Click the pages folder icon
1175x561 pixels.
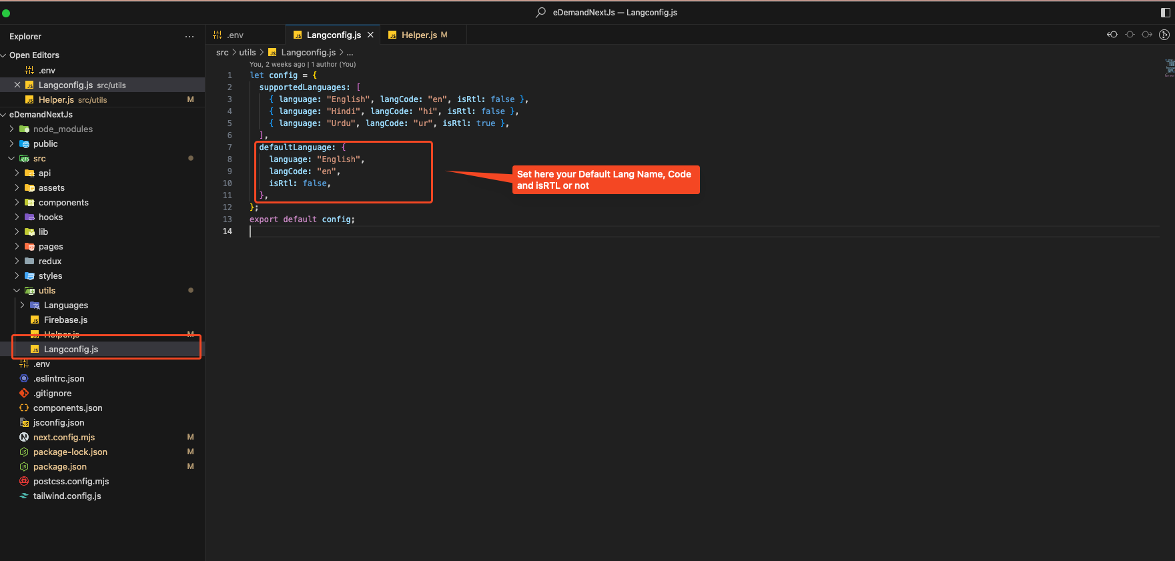point(29,247)
